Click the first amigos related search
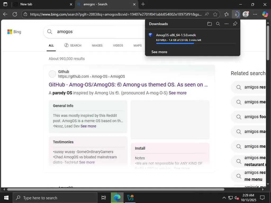Screen dimensions: 271x203 pos(249,87)
